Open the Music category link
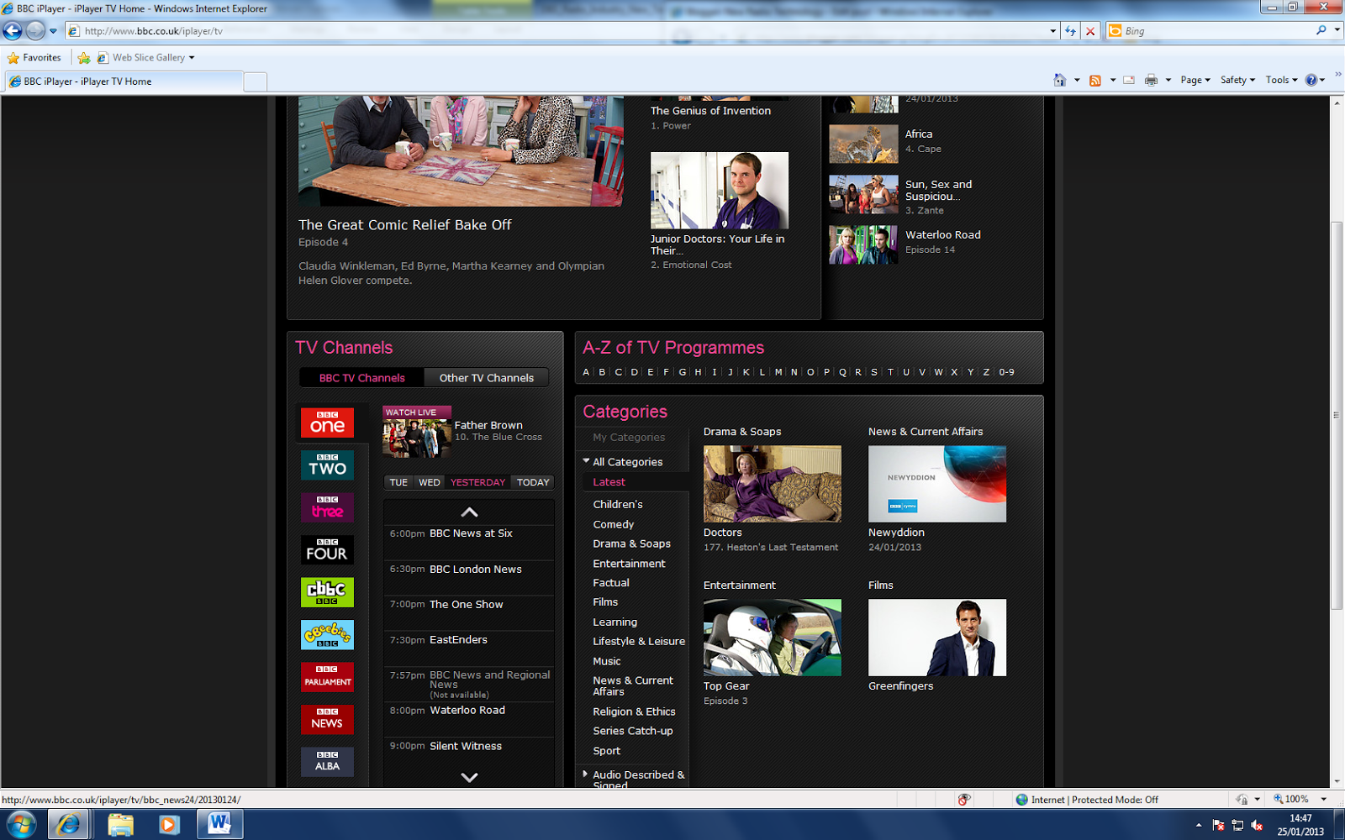1345x840 pixels. click(607, 661)
